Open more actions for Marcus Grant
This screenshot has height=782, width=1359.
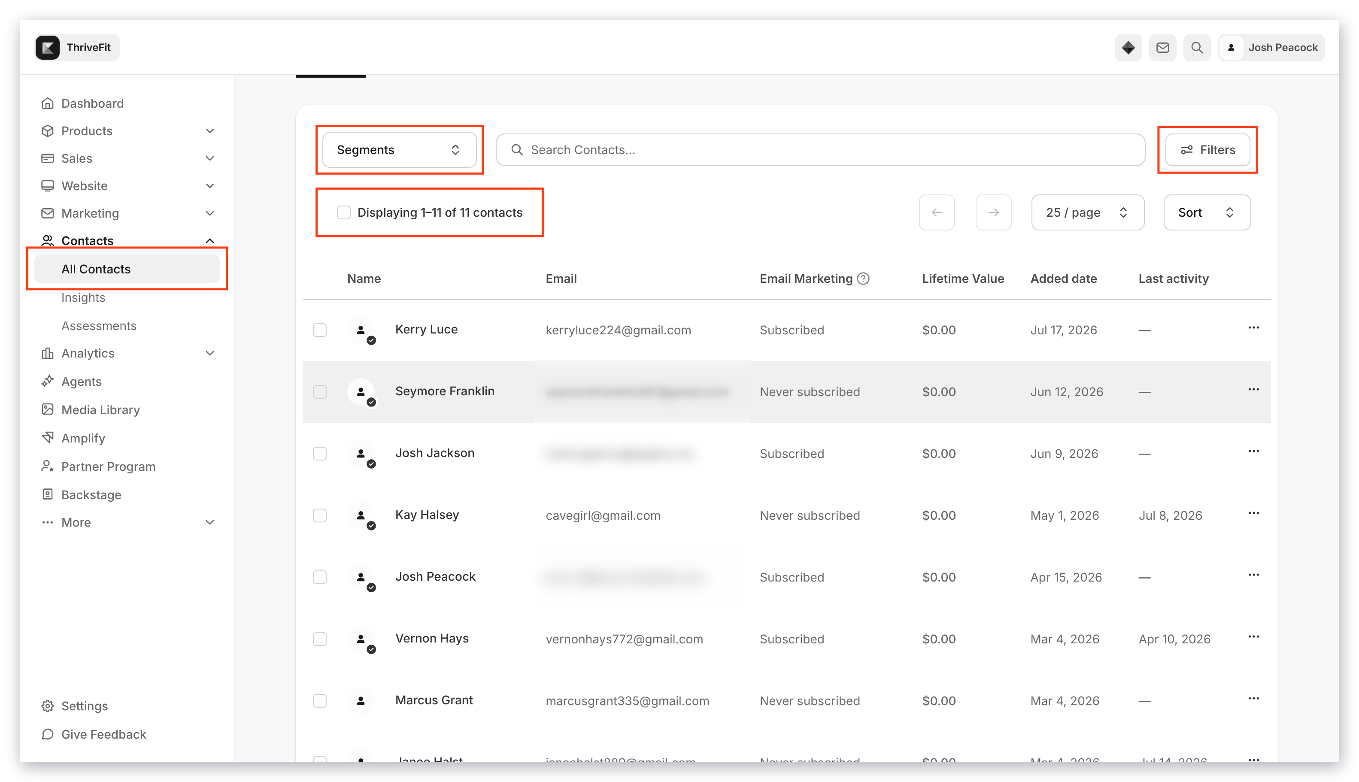point(1253,698)
